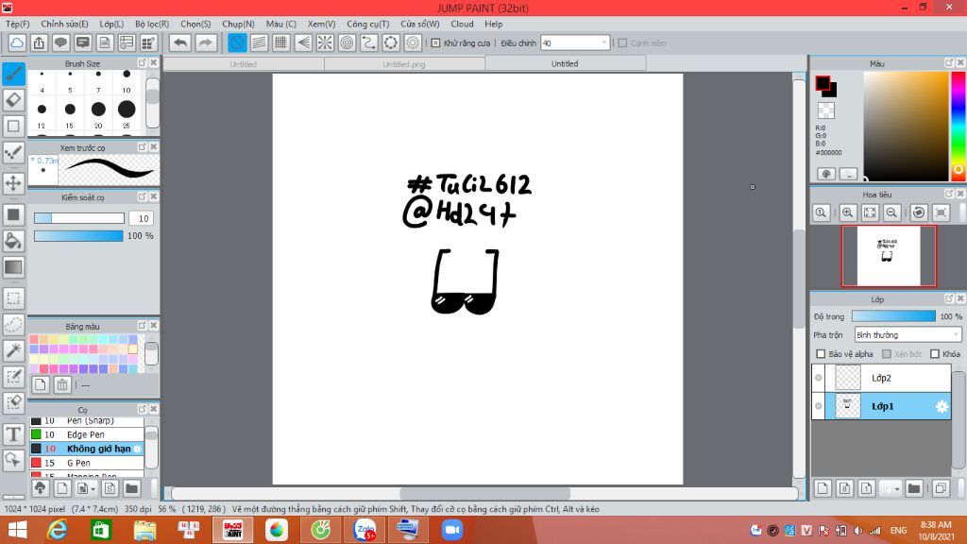
Task: Undock the Kiểm soát cọ panel
Action: pos(143,196)
